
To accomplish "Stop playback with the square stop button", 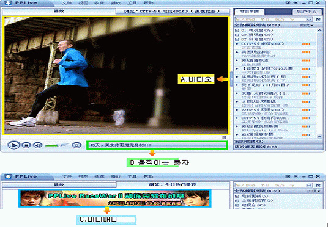I will coord(26,145).
